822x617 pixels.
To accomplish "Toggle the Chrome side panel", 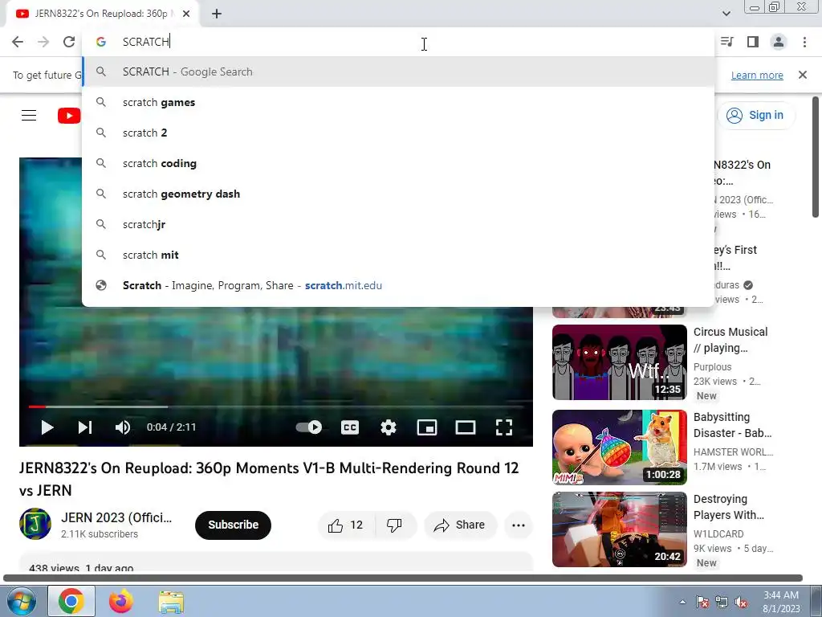I will 753,42.
